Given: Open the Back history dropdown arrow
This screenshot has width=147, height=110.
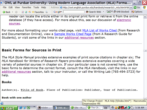Looking at the screenshot, I should pyautogui.click(x=12, y=12).
